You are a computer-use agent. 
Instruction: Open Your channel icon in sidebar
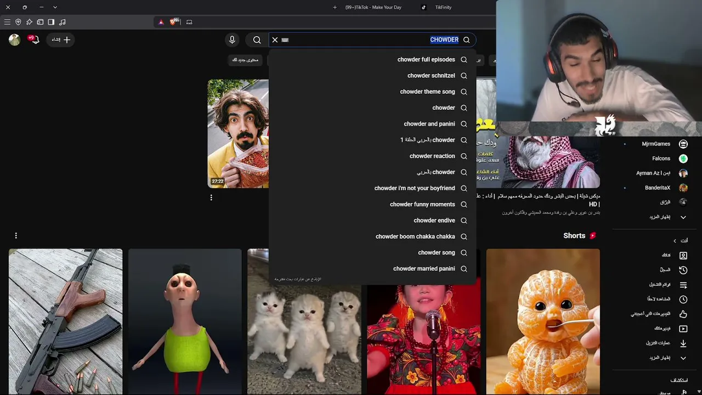[683, 255]
